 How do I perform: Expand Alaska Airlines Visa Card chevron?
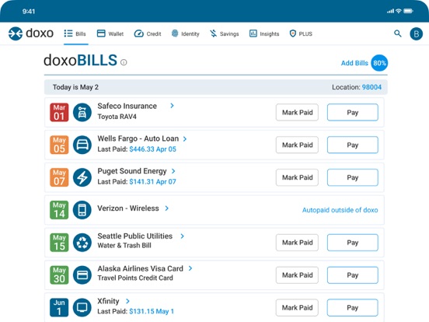[190, 268]
